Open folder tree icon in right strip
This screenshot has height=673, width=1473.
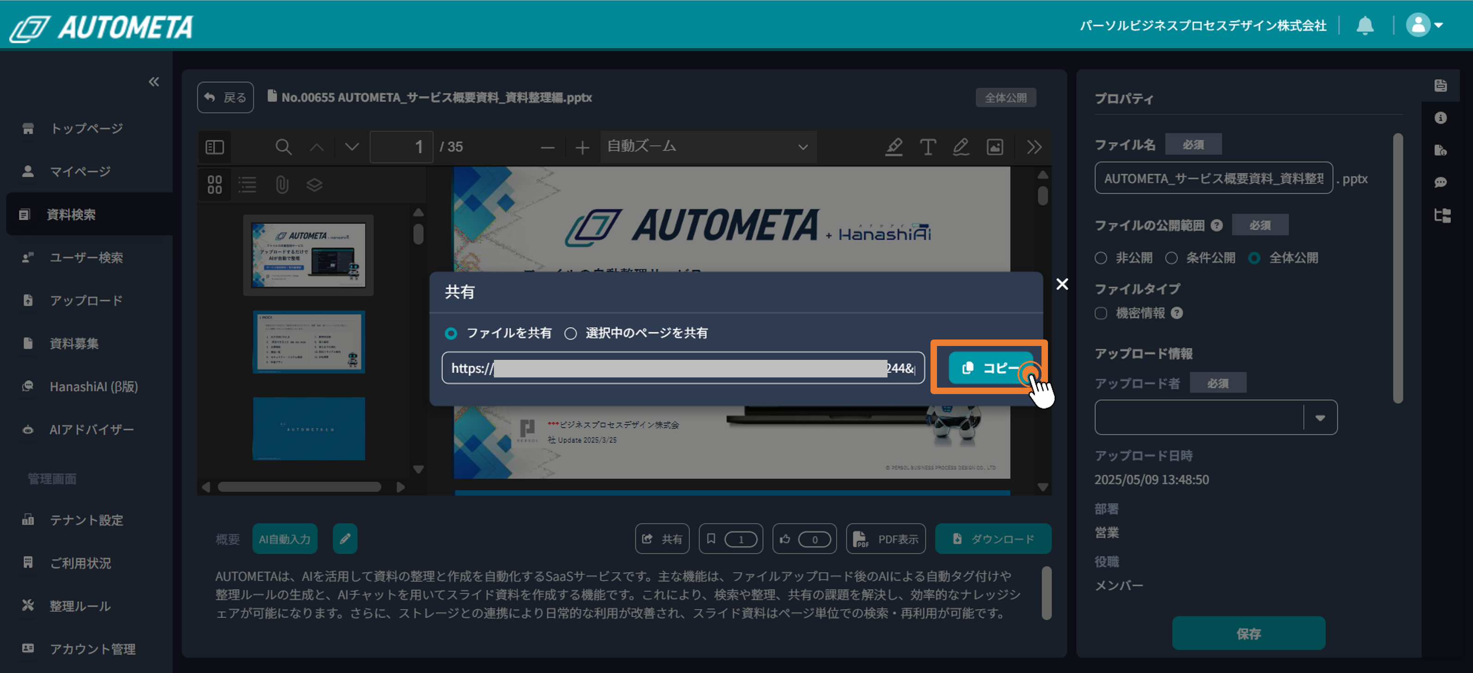(x=1442, y=215)
